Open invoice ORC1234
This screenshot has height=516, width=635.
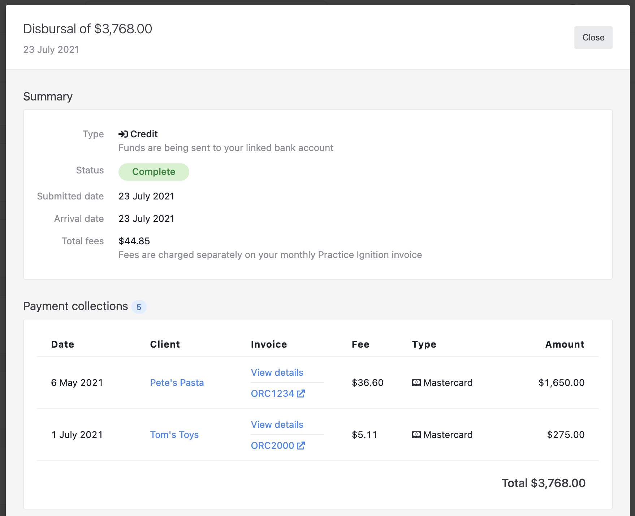[x=272, y=394]
